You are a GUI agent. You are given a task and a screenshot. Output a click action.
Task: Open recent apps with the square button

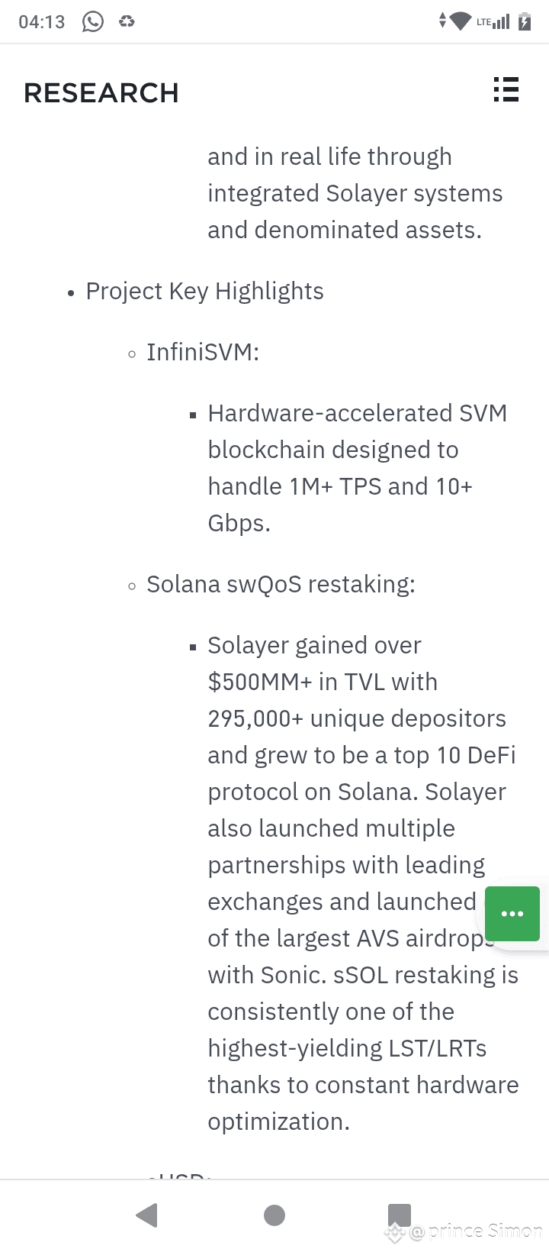400,1215
